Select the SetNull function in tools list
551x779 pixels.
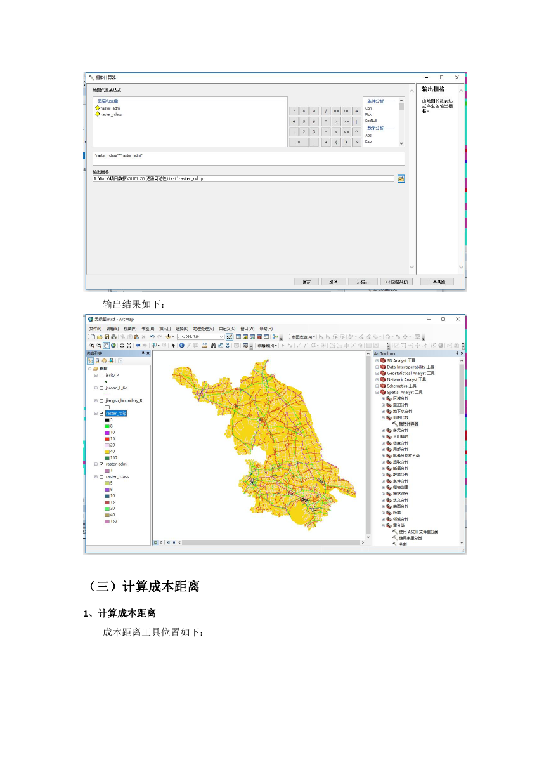click(x=370, y=120)
